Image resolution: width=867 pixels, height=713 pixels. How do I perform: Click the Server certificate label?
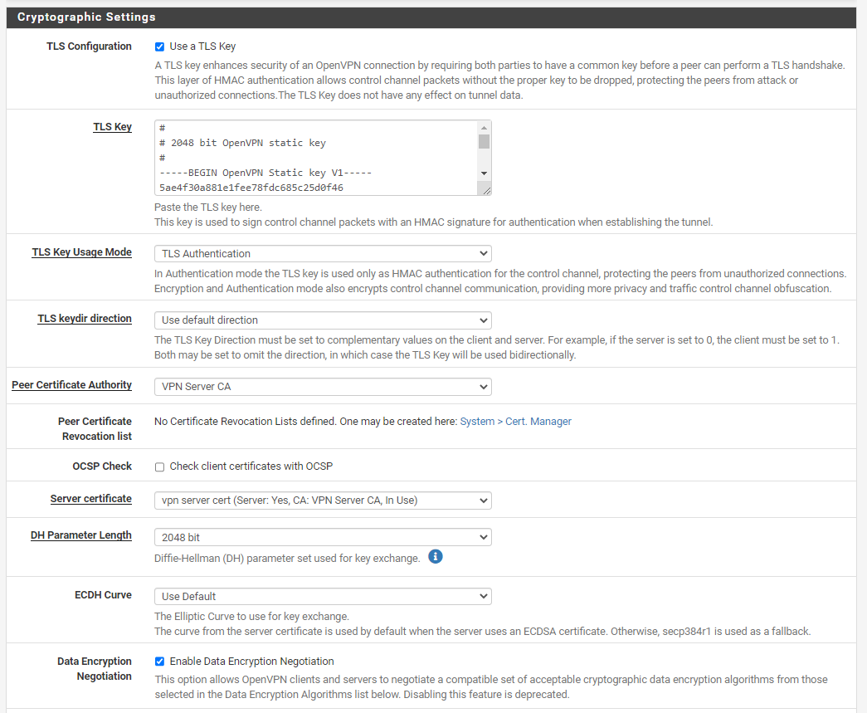91,499
